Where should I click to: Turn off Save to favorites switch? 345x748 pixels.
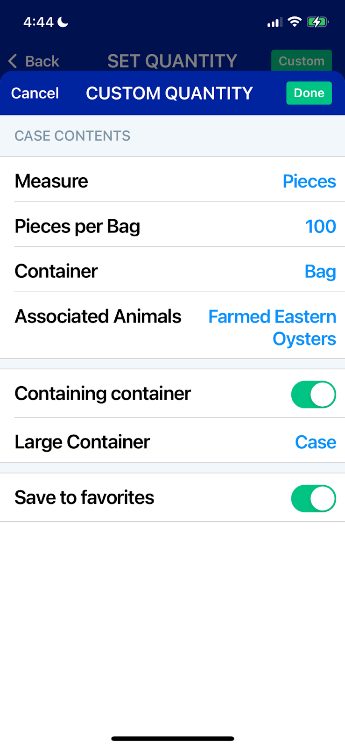click(x=313, y=498)
